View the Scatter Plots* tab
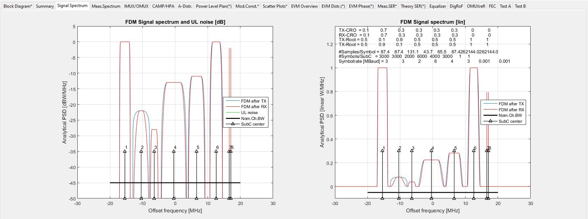This screenshot has height=219, width=588. (x=275, y=6)
